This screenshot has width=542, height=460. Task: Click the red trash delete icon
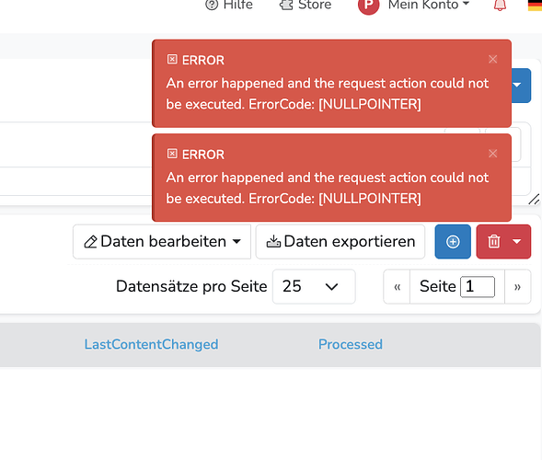pyautogui.click(x=493, y=242)
